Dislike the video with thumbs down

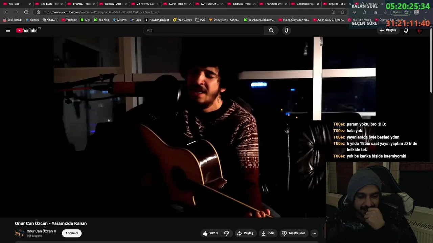point(227,233)
